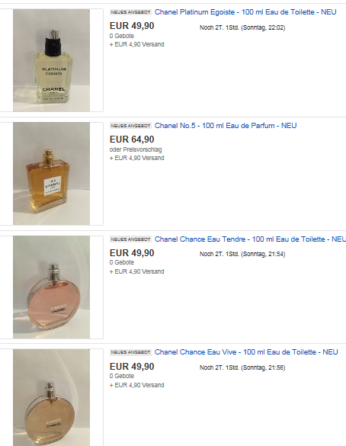The width and height of the screenshot is (346, 446).
Task: Click the Neues Angebot badge on Chanel No.5
Action: 130,126
